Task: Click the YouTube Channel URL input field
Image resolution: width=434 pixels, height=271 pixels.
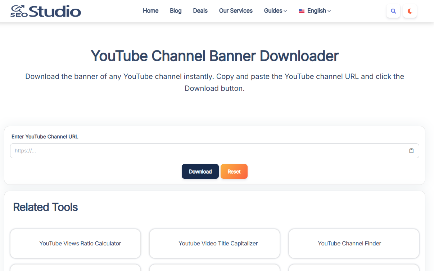Action: pyautogui.click(x=209, y=151)
